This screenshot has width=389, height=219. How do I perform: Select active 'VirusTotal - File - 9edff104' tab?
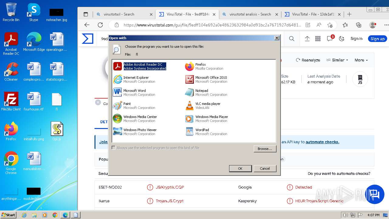coord(188,14)
